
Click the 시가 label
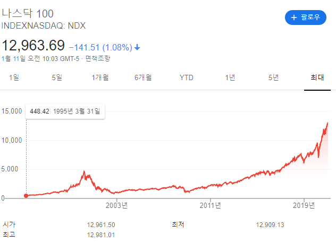[x=9, y=224]
